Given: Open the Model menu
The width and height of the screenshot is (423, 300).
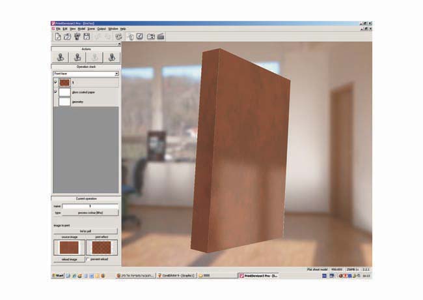Looking at the screenshot, I should (x=81, y=29).
